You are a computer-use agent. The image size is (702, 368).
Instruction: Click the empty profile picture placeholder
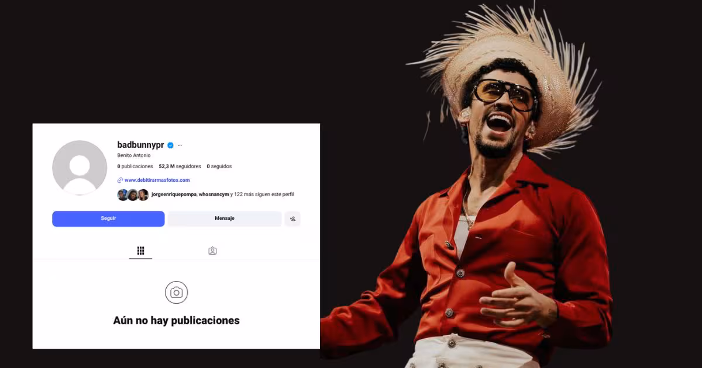[x=79, y=166]
